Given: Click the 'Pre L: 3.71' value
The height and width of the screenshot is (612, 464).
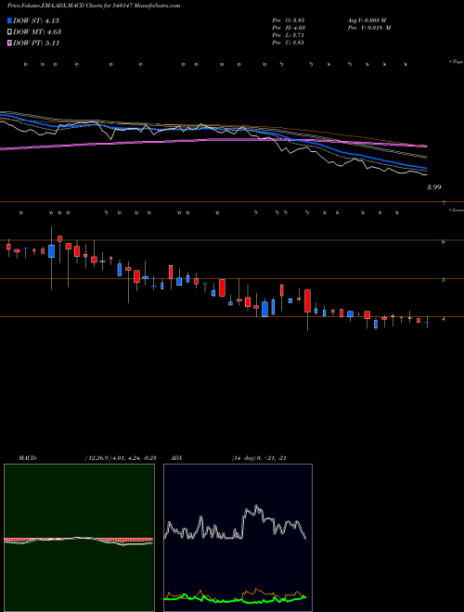Looking at the screenshot, I should tap(289, 35).
